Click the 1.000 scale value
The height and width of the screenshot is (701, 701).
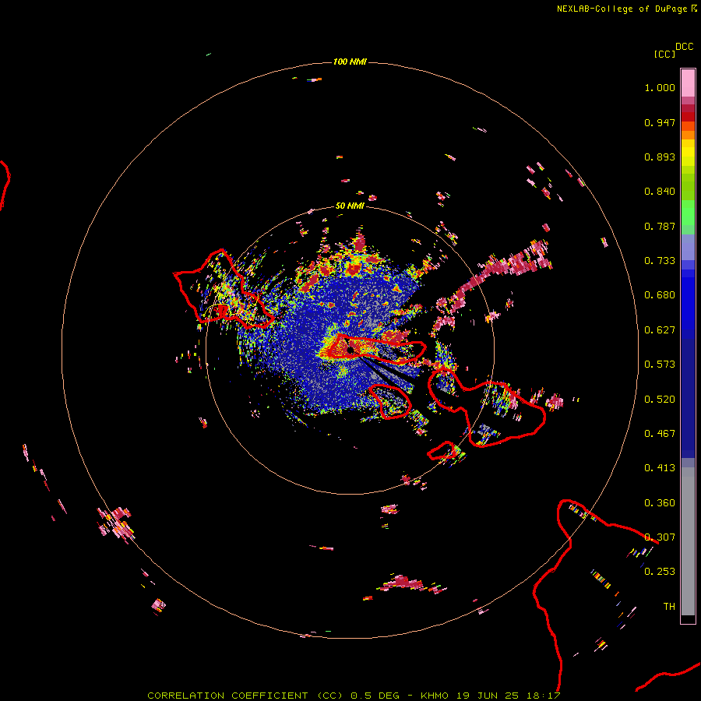660,87
